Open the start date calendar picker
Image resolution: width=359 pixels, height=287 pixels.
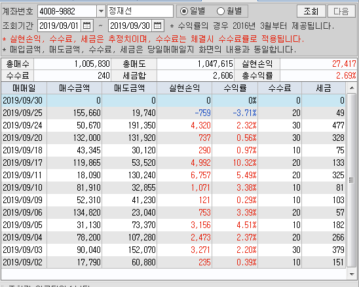(86, 26)
